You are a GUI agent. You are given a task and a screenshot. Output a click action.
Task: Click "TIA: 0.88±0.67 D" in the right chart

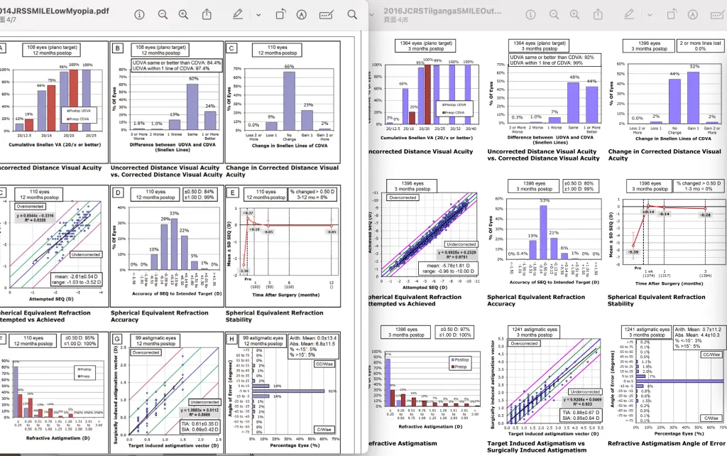(x=581, y=413)
